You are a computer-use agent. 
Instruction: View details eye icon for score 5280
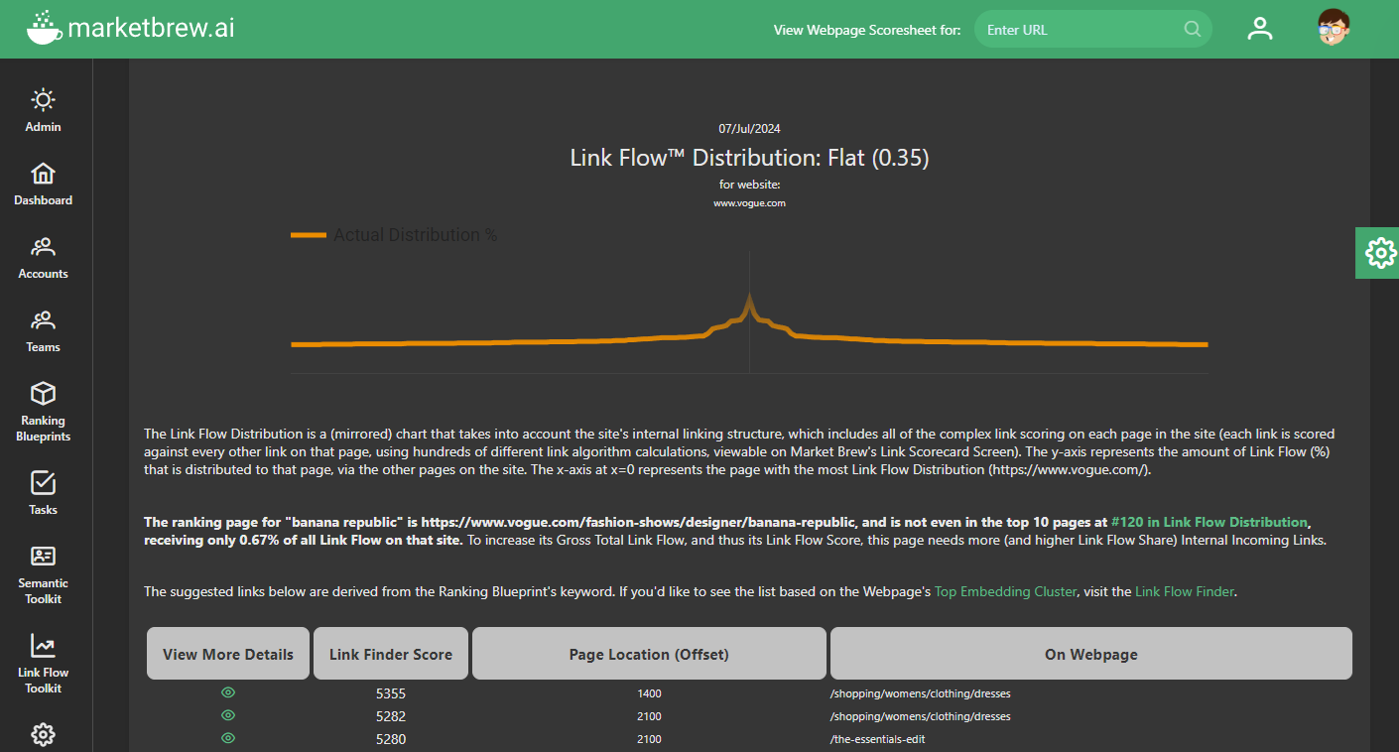pyautogui.click(x=228, y=738)
